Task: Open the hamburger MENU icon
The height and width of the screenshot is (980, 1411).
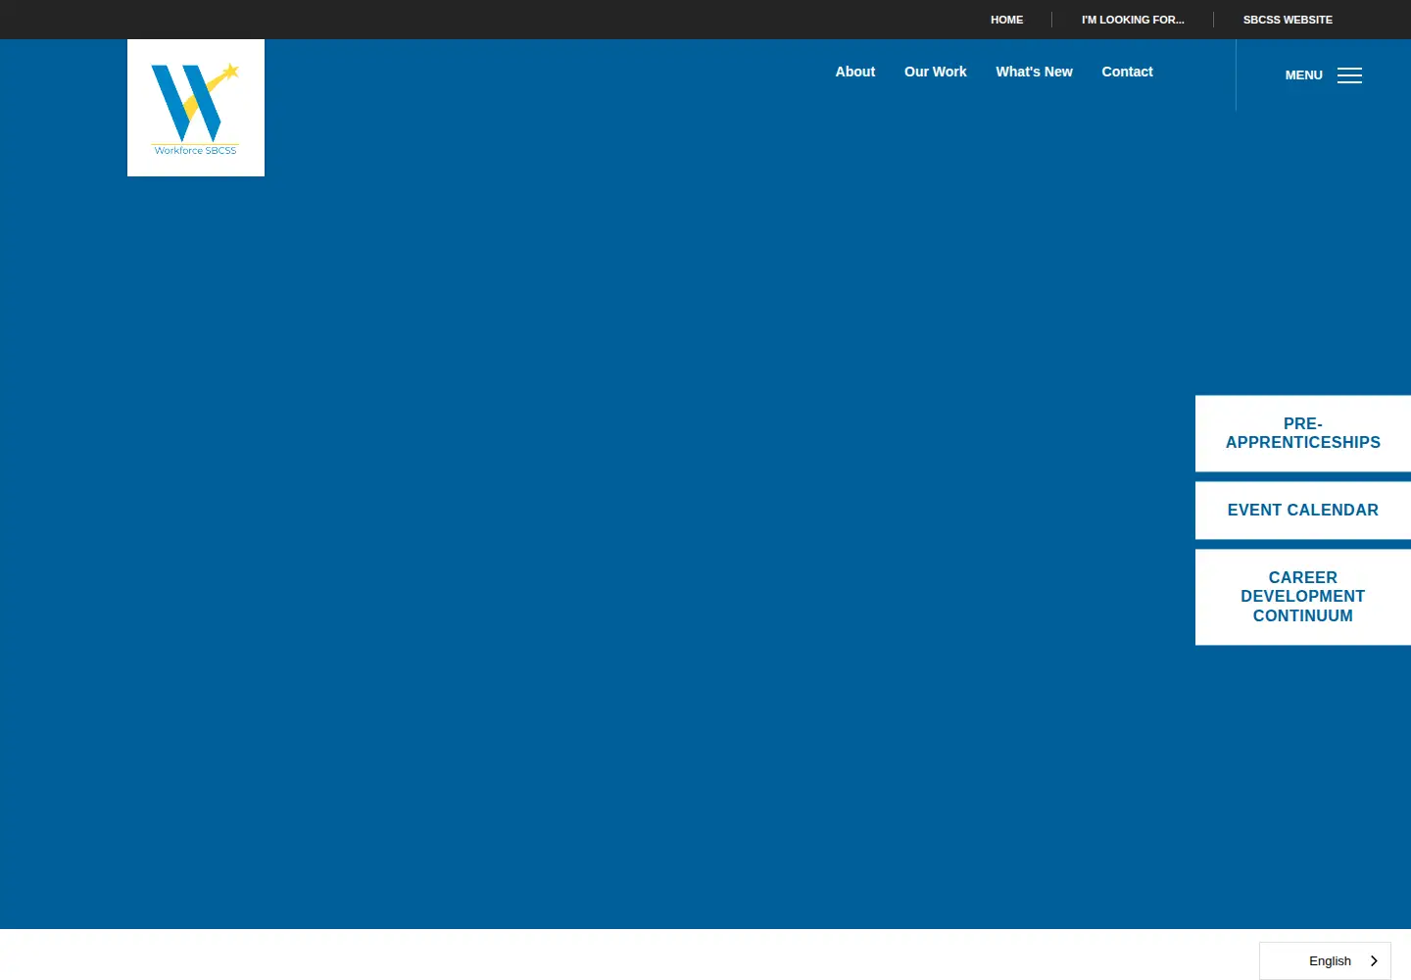Action: pos(1349,75)
